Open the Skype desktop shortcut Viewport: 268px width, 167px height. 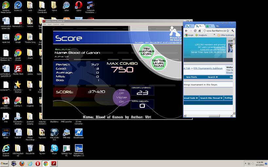[x=54, y=149]
